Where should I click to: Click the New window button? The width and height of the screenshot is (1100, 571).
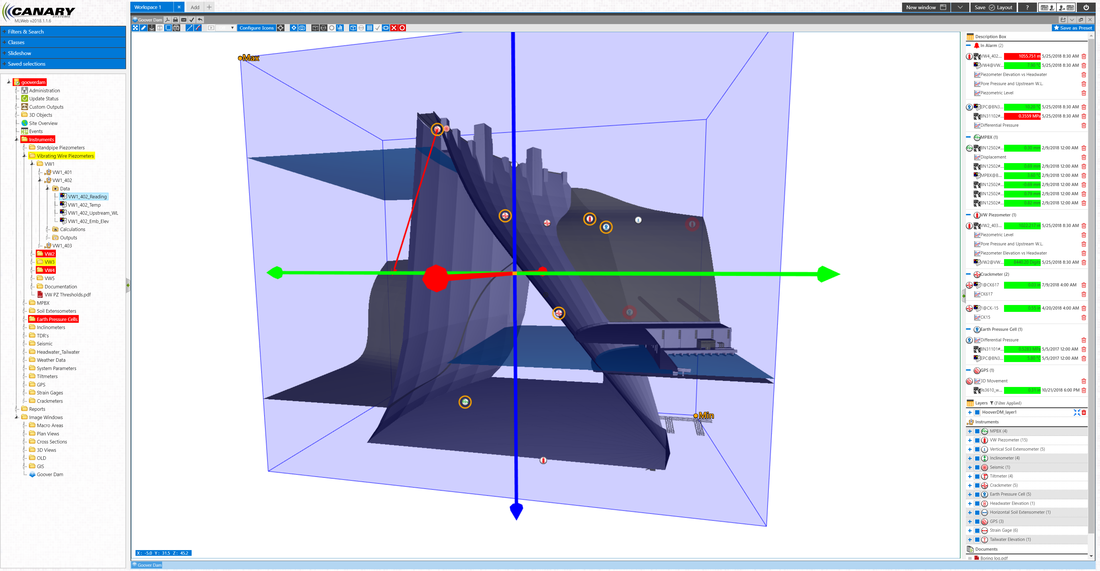tap(926, 7)
